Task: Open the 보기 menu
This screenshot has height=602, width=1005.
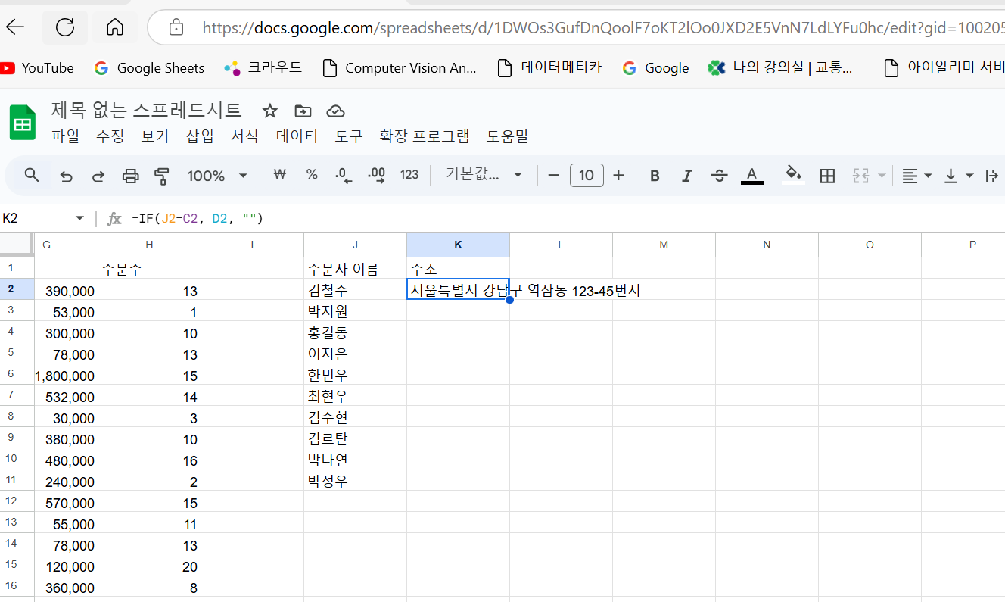Action: pyautogui.click(x=154, y=136)
